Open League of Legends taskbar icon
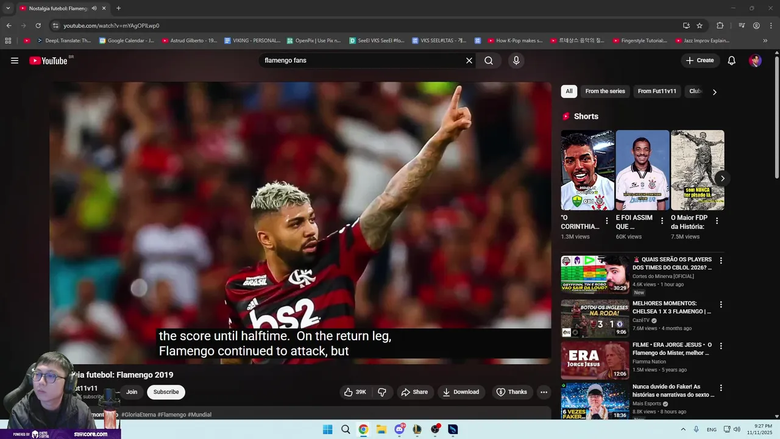Screen dimensions: 780x439 click(417, 429)
